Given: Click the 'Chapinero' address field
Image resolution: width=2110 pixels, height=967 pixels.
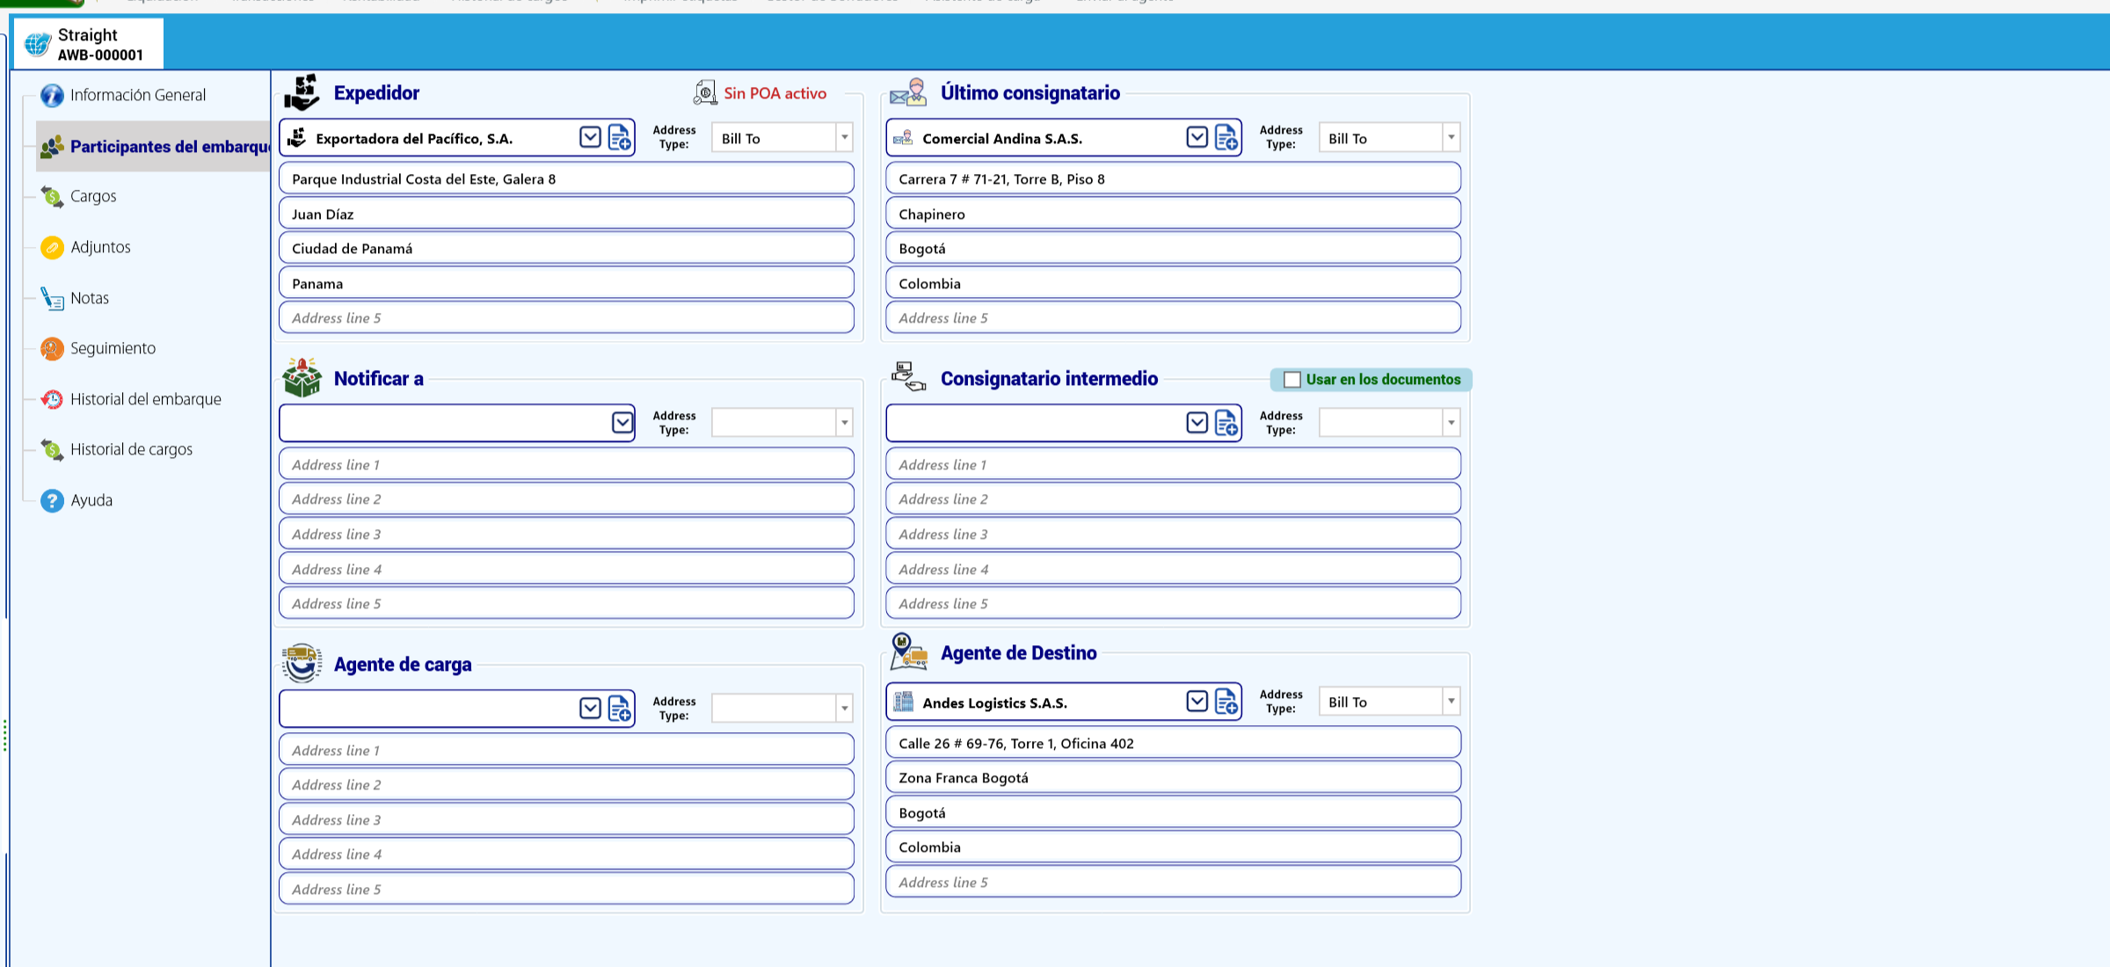Looking at the screenshot, I should (1173, 214).
